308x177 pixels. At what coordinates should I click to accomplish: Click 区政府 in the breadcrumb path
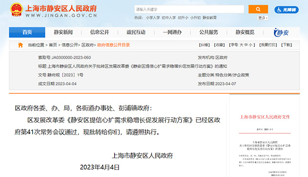click(x=88, y=45)
